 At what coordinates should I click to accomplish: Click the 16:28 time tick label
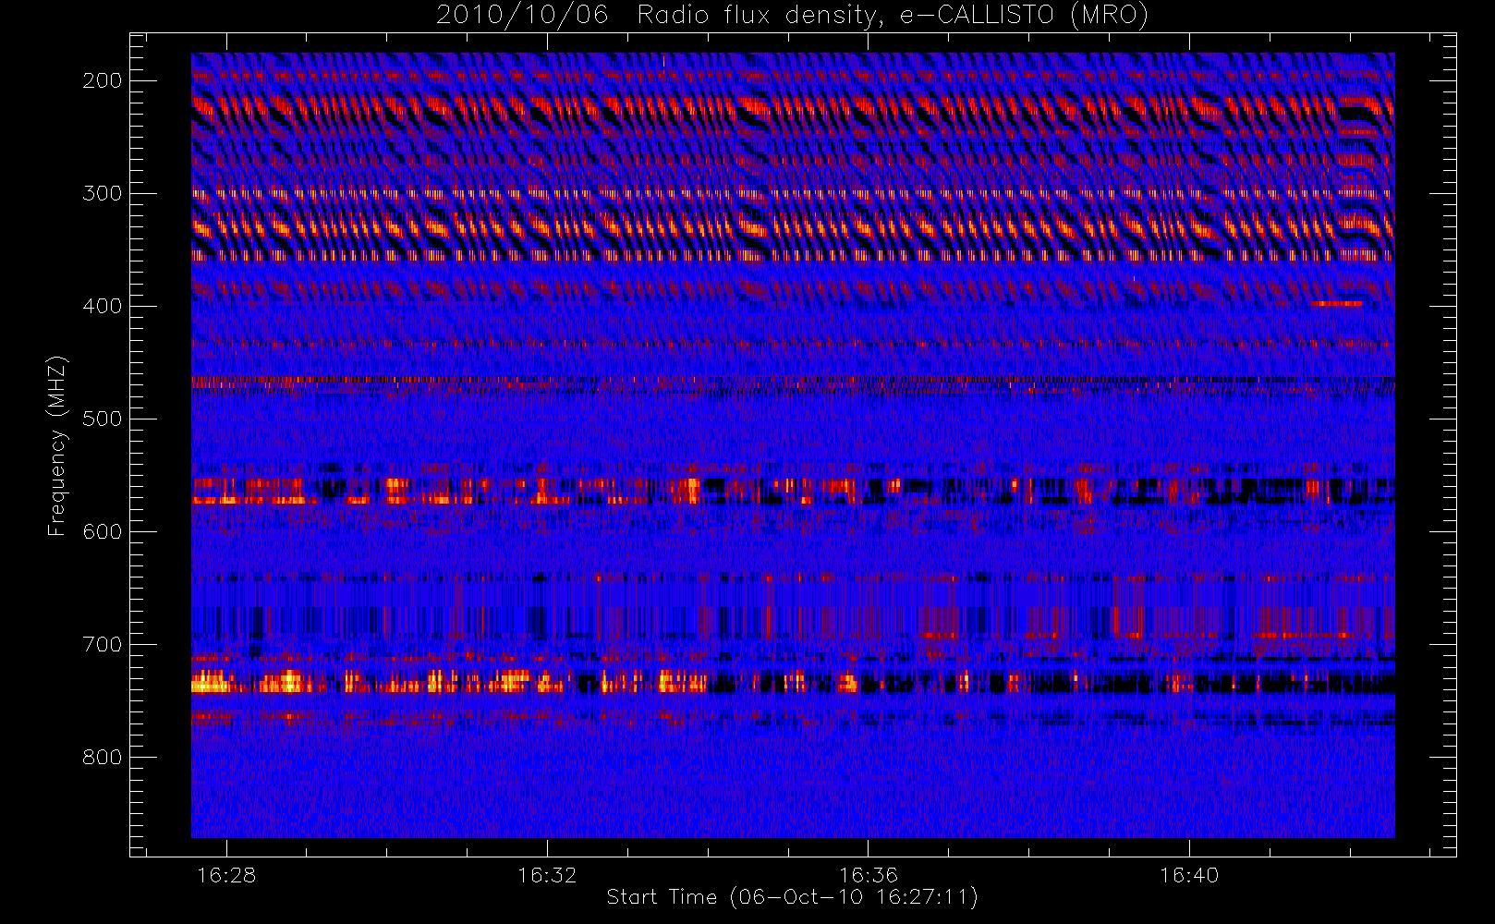(x=226, y=875)
